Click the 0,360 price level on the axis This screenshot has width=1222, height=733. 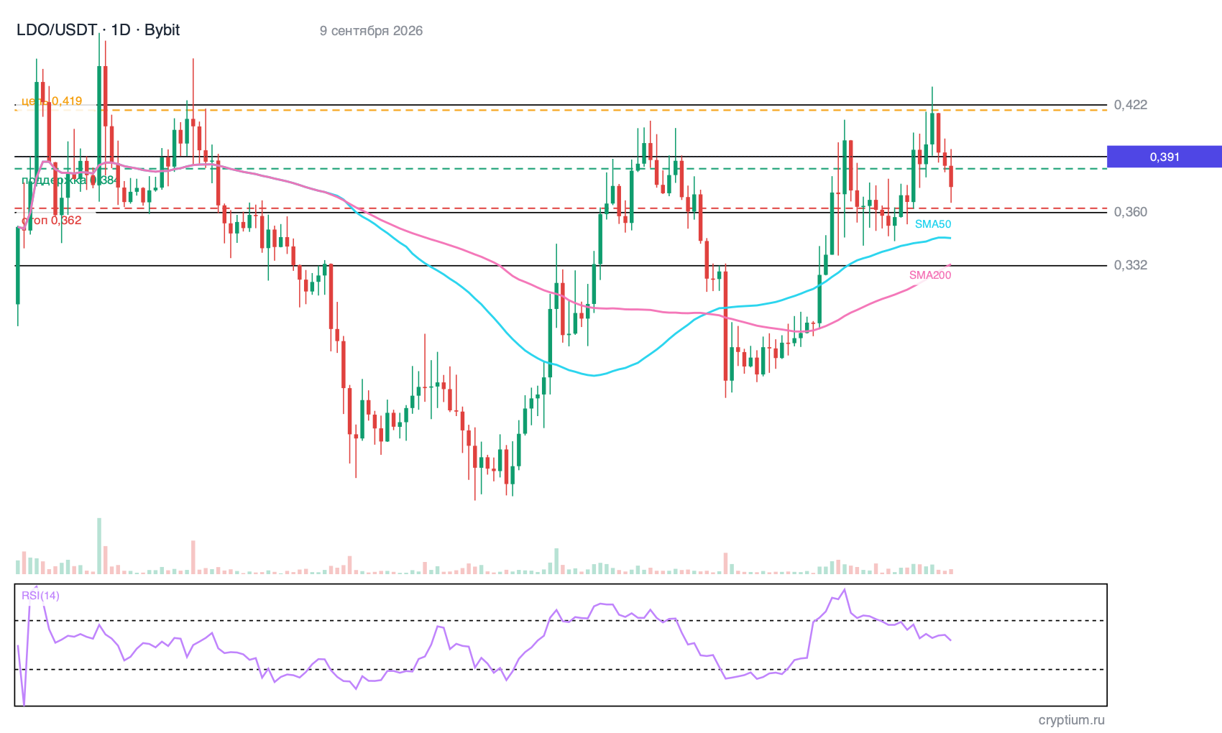[x=1131, y=212]
